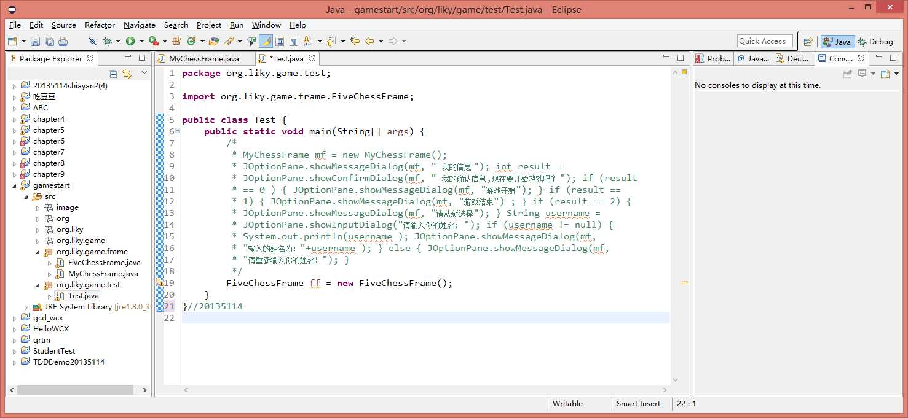Click the green bug Debug toolbar icon

coord(107,41)
